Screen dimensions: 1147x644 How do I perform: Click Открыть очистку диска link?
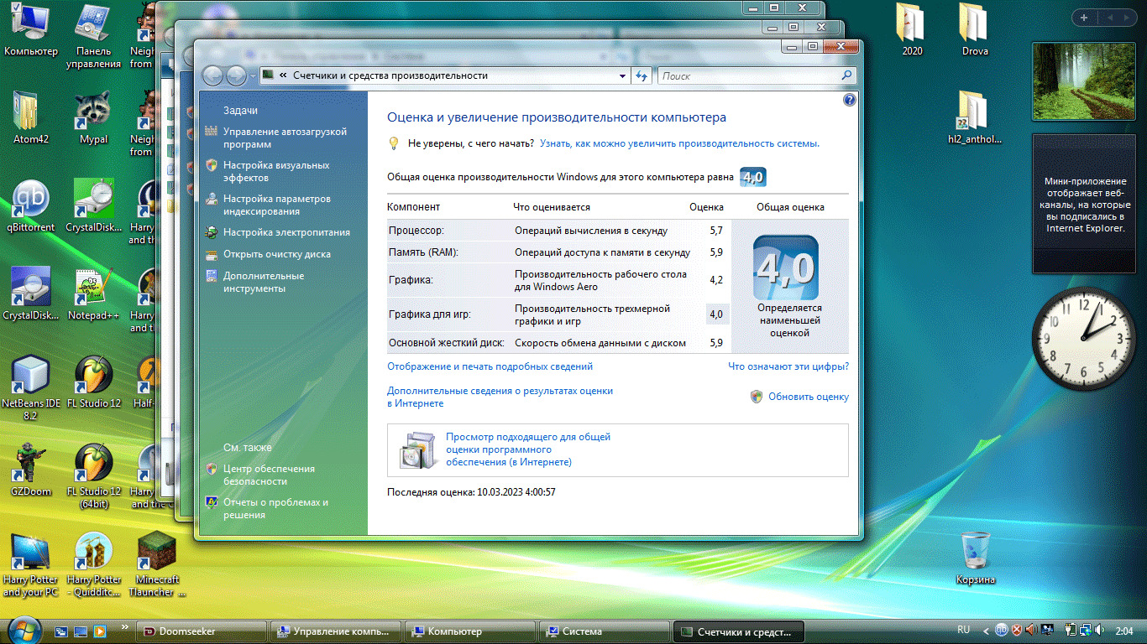[277, 254]
